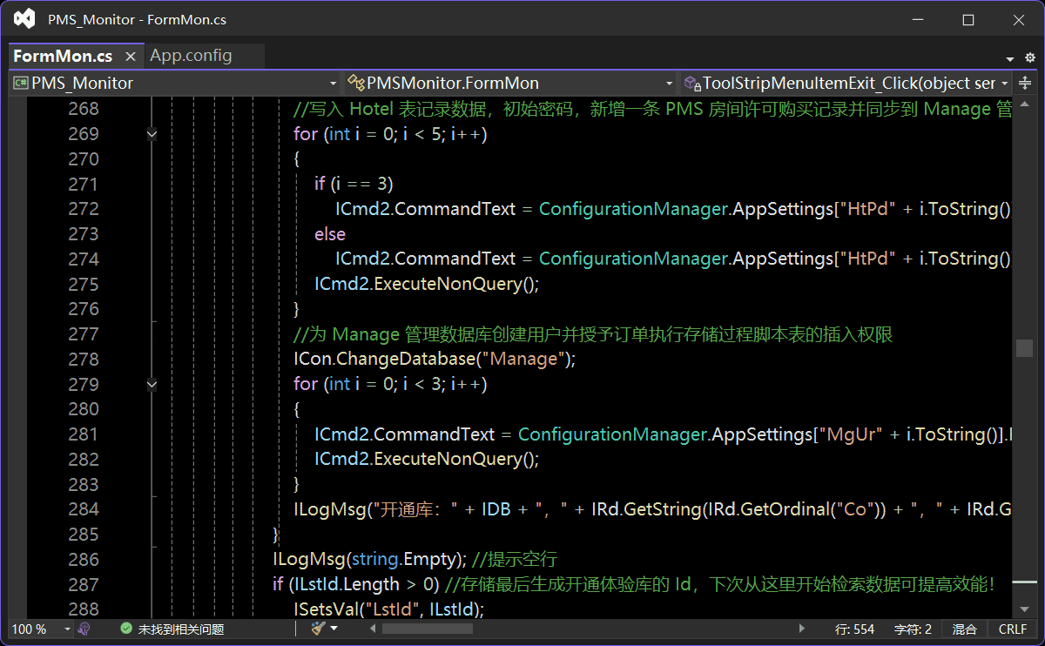
Task: Open the 100 % zoom level dropdown
Action: tap(66, 629)
